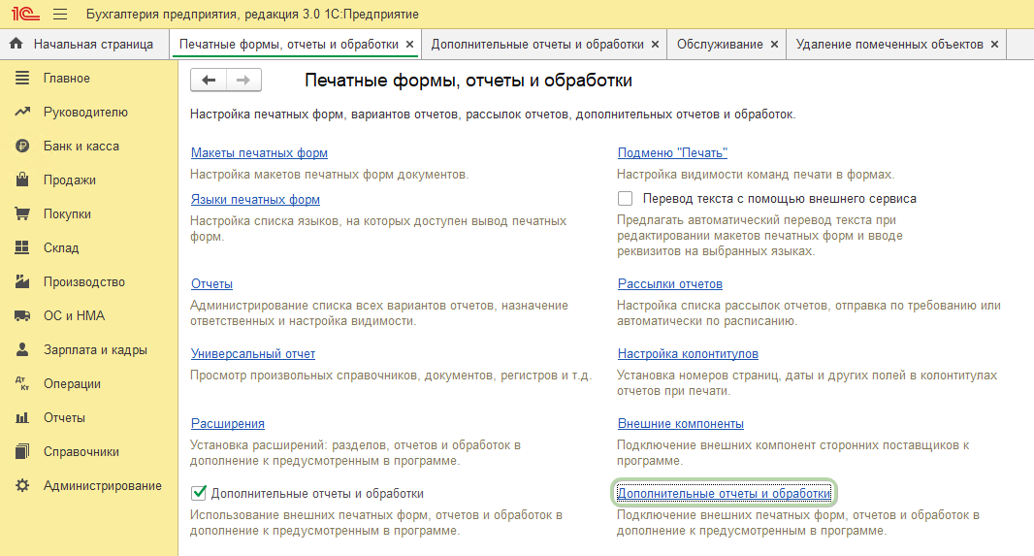Open the Настройка колонтитулов link
The height and width of the screenshot is (556, 1034).
tap(688, 353)
